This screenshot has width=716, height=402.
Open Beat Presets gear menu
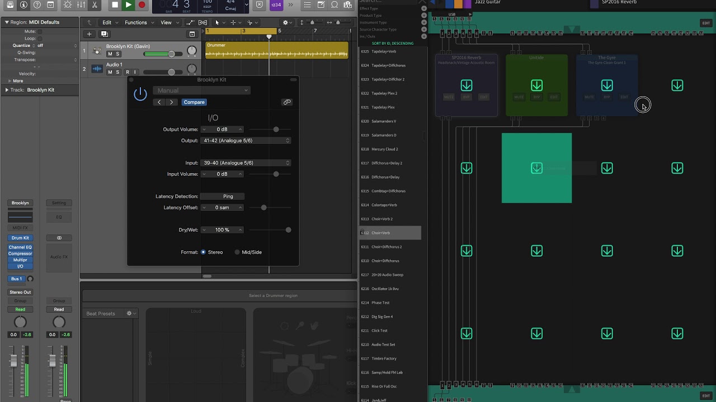coord(130,313)
